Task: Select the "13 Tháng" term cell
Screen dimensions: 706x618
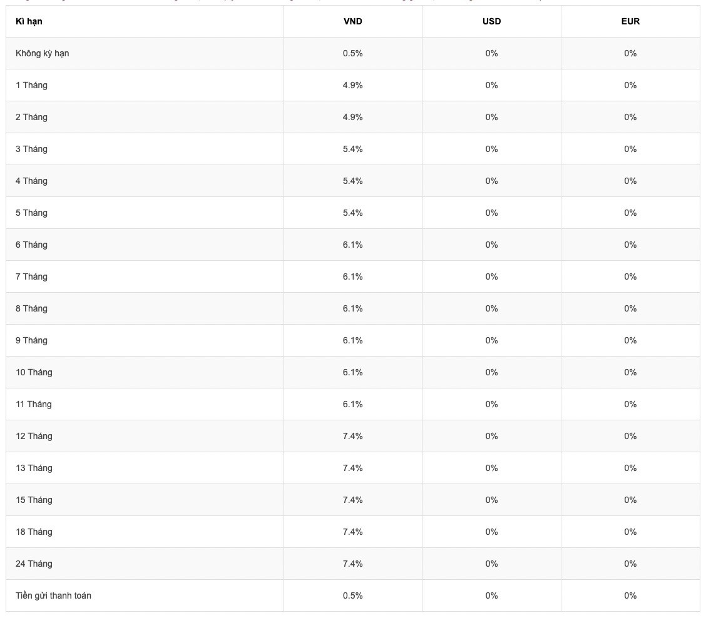Action: click(34, 468)
